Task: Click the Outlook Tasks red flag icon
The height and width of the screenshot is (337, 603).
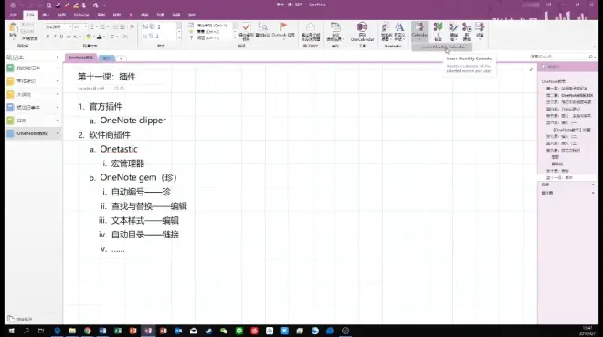Action: point(283,30)
